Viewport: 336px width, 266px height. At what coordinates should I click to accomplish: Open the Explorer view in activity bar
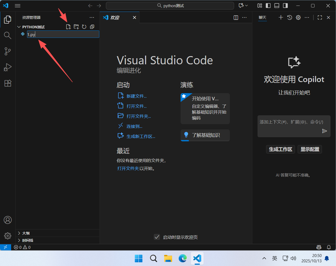coord(8,19)
